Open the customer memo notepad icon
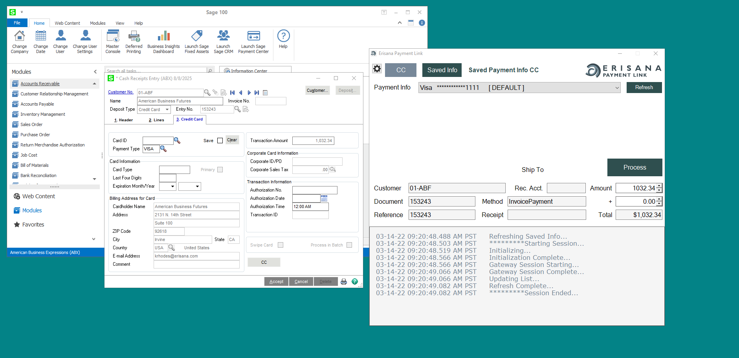The width and height of the screenshot is (739, 358). pyautogui.click(x=265, y=93)
